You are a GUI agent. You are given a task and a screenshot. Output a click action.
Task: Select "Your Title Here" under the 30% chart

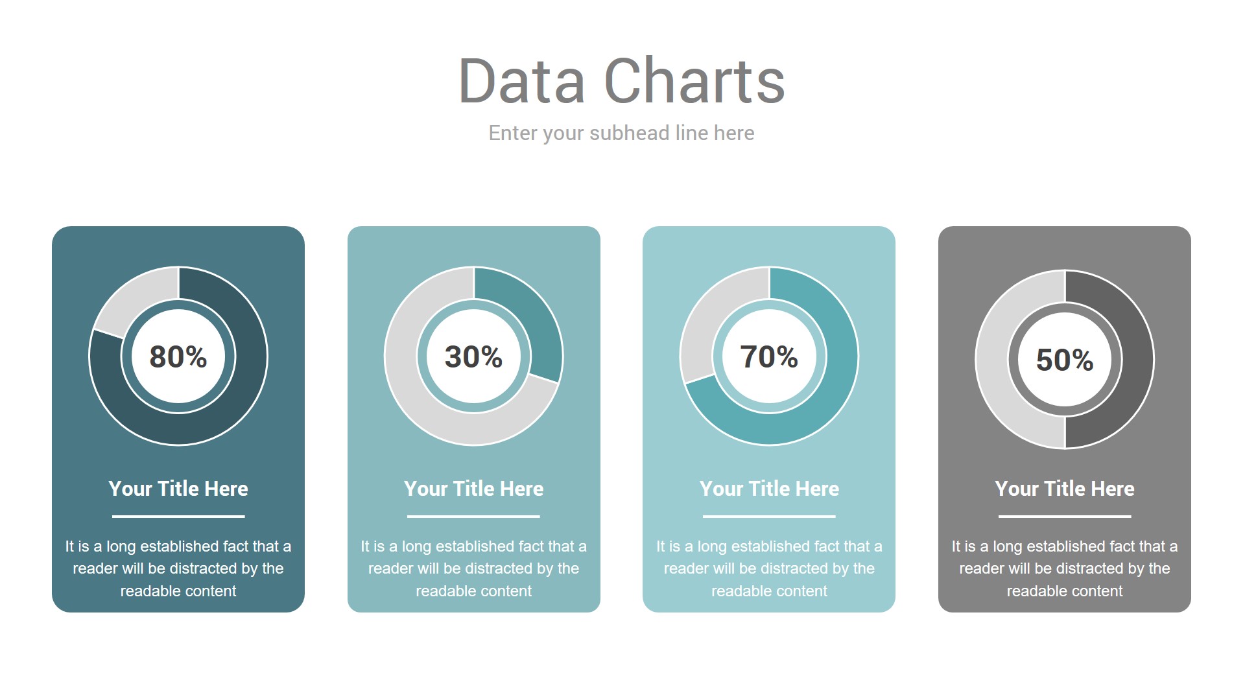(x=473, y=489)
